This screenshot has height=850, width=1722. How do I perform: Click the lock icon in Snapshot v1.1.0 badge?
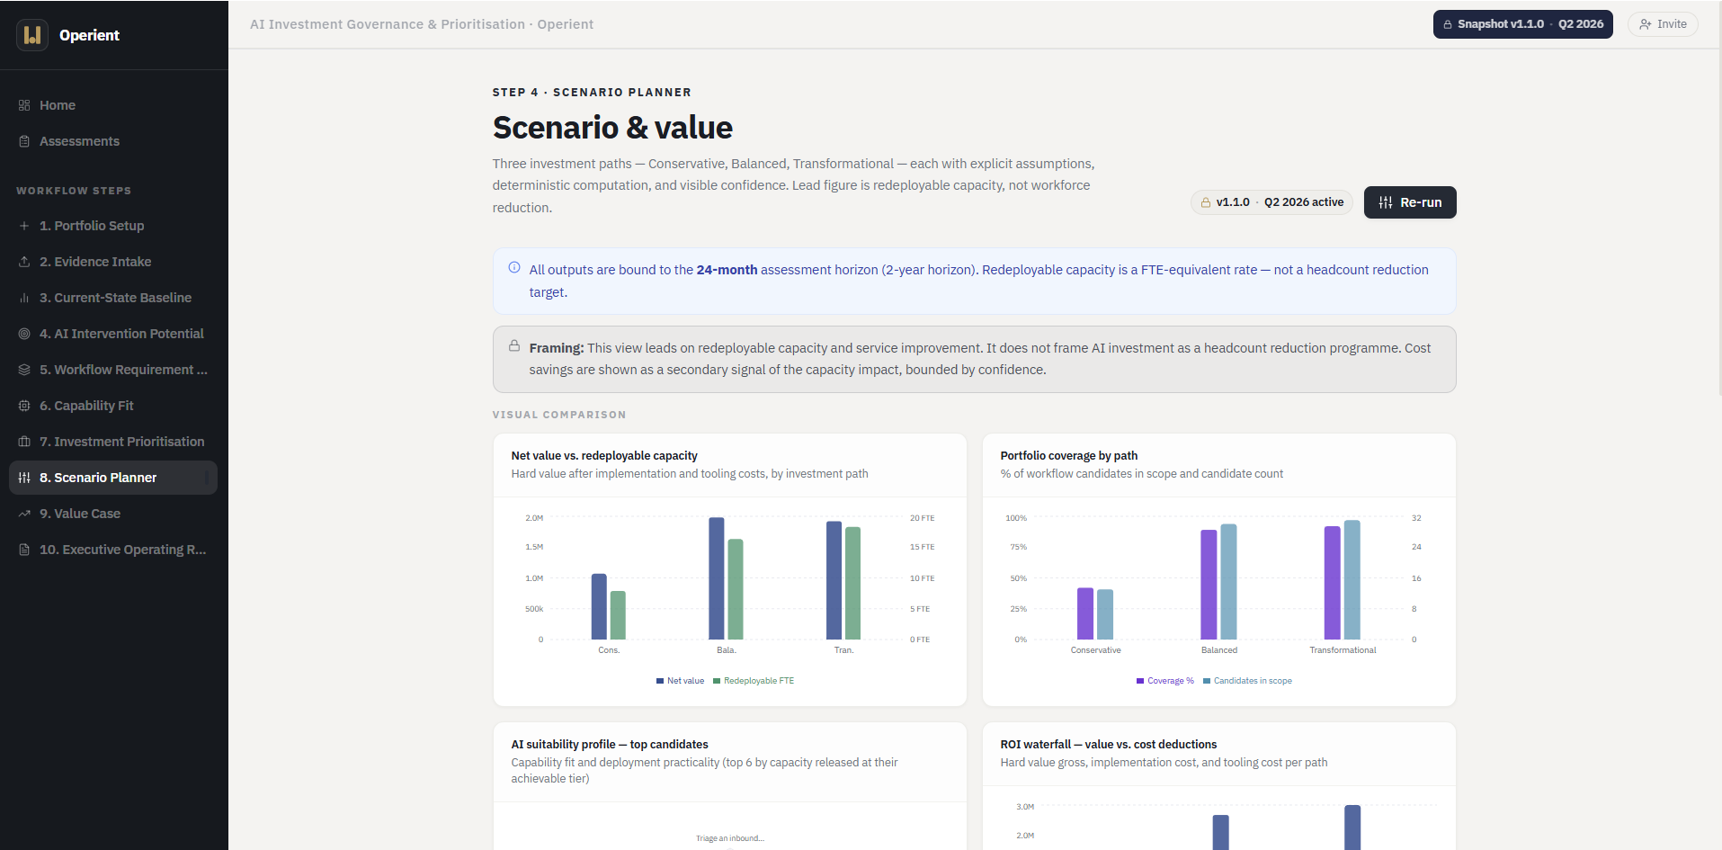[x=1448, y=24]
